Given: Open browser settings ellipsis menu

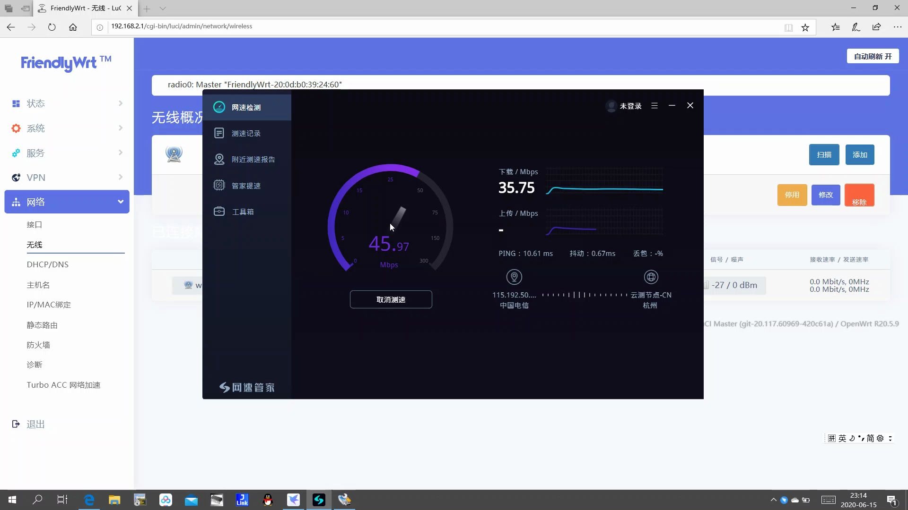Looking at the screenshot, I should click(x=897, y=27).
